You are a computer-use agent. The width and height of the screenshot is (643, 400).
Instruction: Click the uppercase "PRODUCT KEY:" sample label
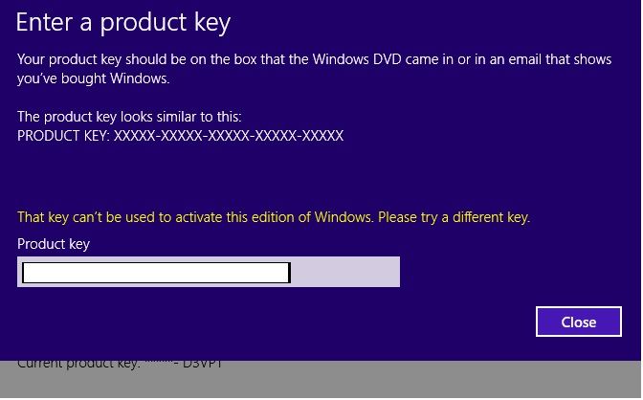63,136
